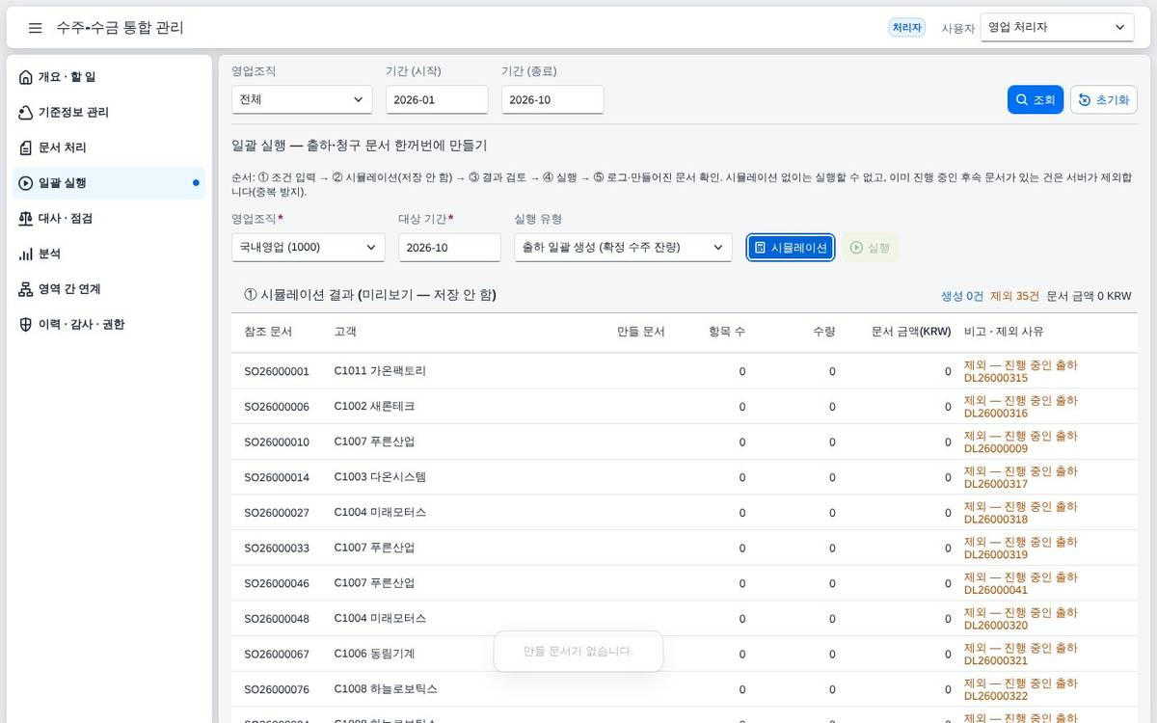Focus the 대상 기간 field 2026-10

449,247
